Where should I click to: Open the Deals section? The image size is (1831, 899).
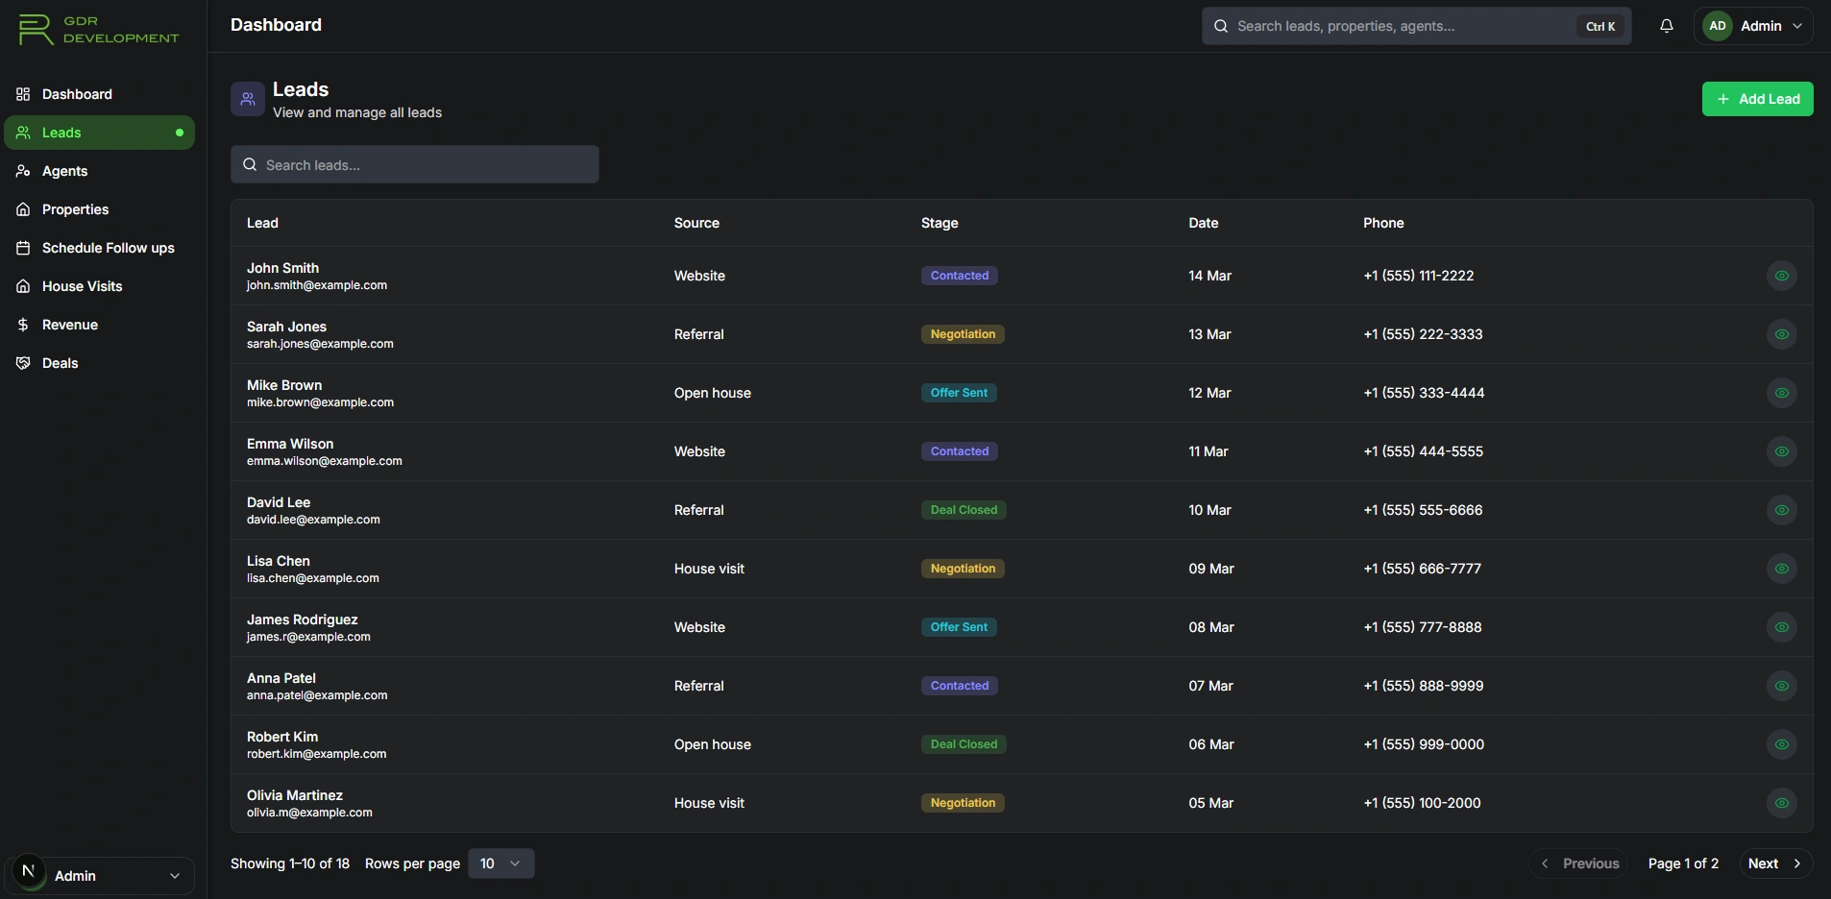pyautogui.click(x=61, y=362)
